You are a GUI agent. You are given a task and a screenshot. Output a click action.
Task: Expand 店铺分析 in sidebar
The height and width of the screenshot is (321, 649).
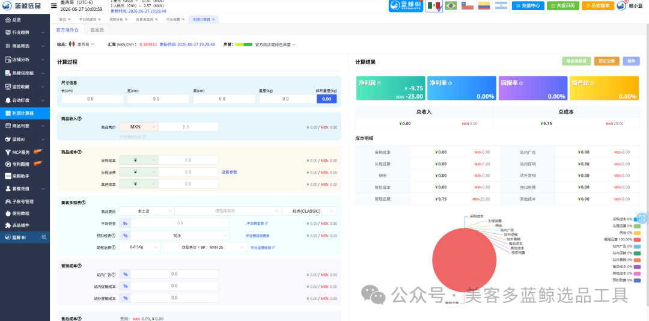point(25,60)
